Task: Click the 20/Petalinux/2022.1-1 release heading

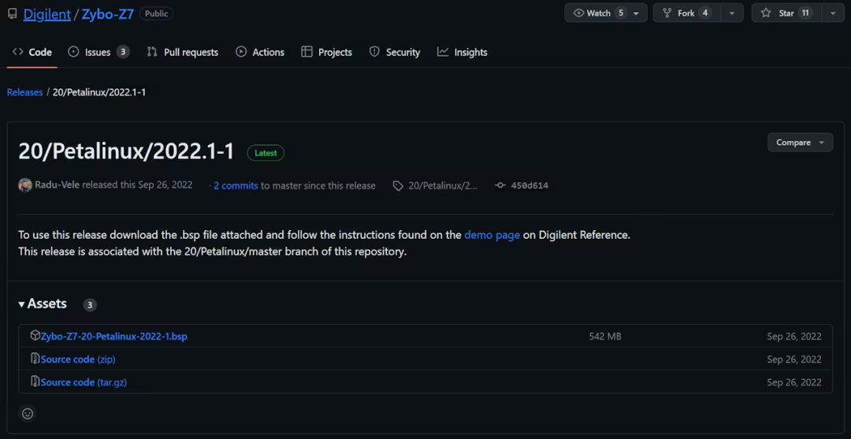Action: coord(126,151)
